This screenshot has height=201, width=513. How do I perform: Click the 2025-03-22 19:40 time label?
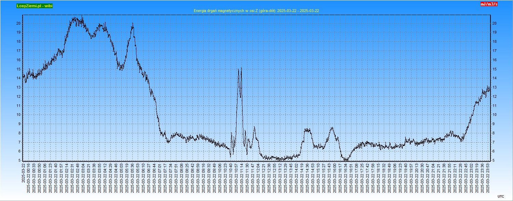(406, 177)
